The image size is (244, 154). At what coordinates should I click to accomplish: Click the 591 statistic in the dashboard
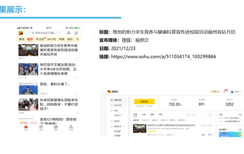point(201,104)
